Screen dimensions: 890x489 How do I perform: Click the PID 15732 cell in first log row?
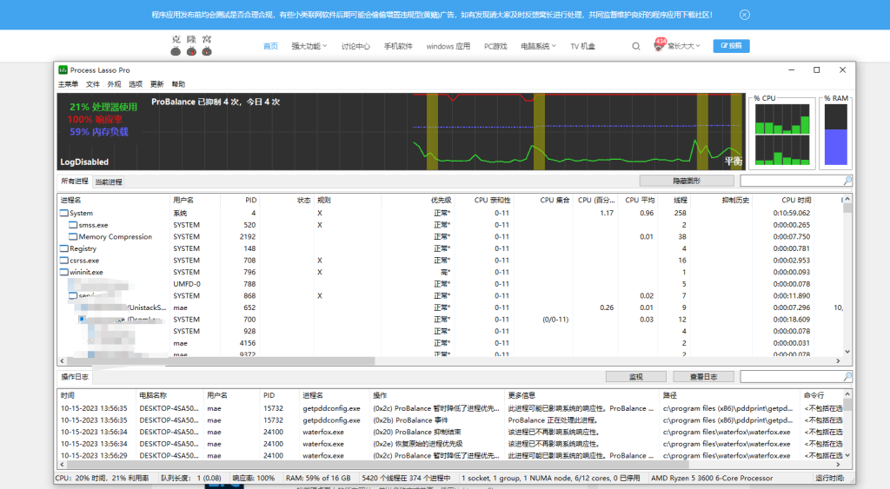pyautogui.click(x=273, y=408)
